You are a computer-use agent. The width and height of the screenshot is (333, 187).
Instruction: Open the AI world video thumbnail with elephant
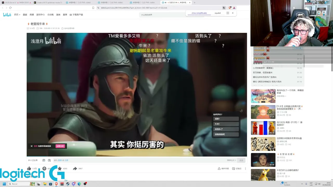tap(263, 96)
